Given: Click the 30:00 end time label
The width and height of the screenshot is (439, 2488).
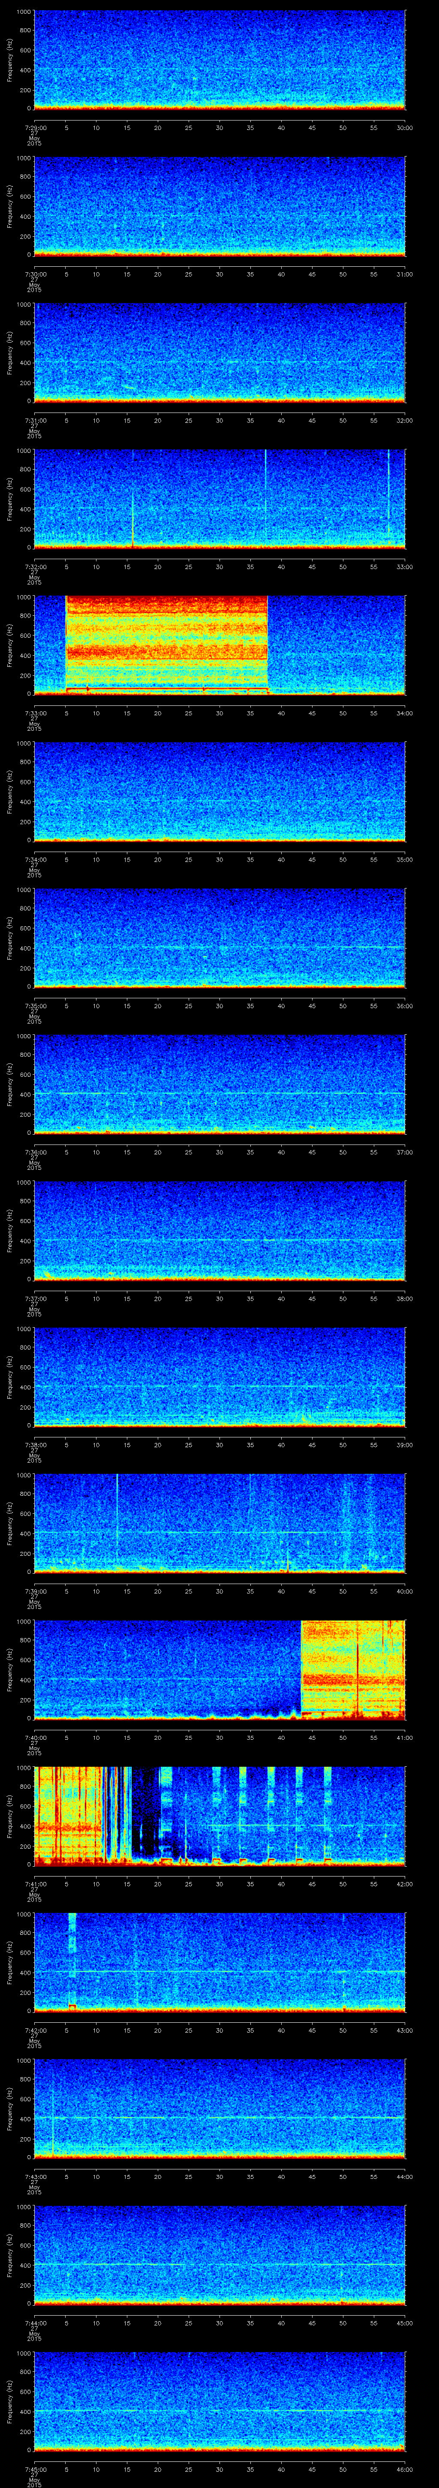Looking at the screenshot, I should [x=404, y=127].
